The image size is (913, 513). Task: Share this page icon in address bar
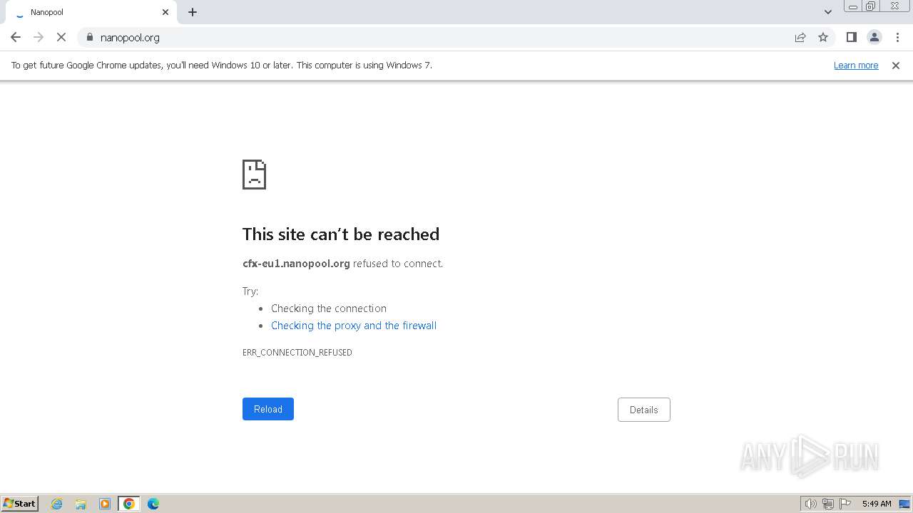pos(800,37)
